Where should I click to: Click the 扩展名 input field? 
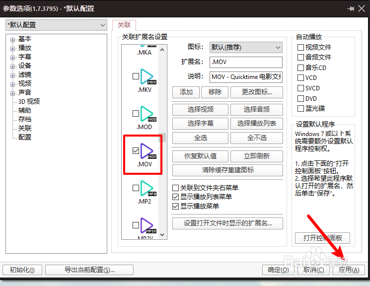[x=246, y=62]
